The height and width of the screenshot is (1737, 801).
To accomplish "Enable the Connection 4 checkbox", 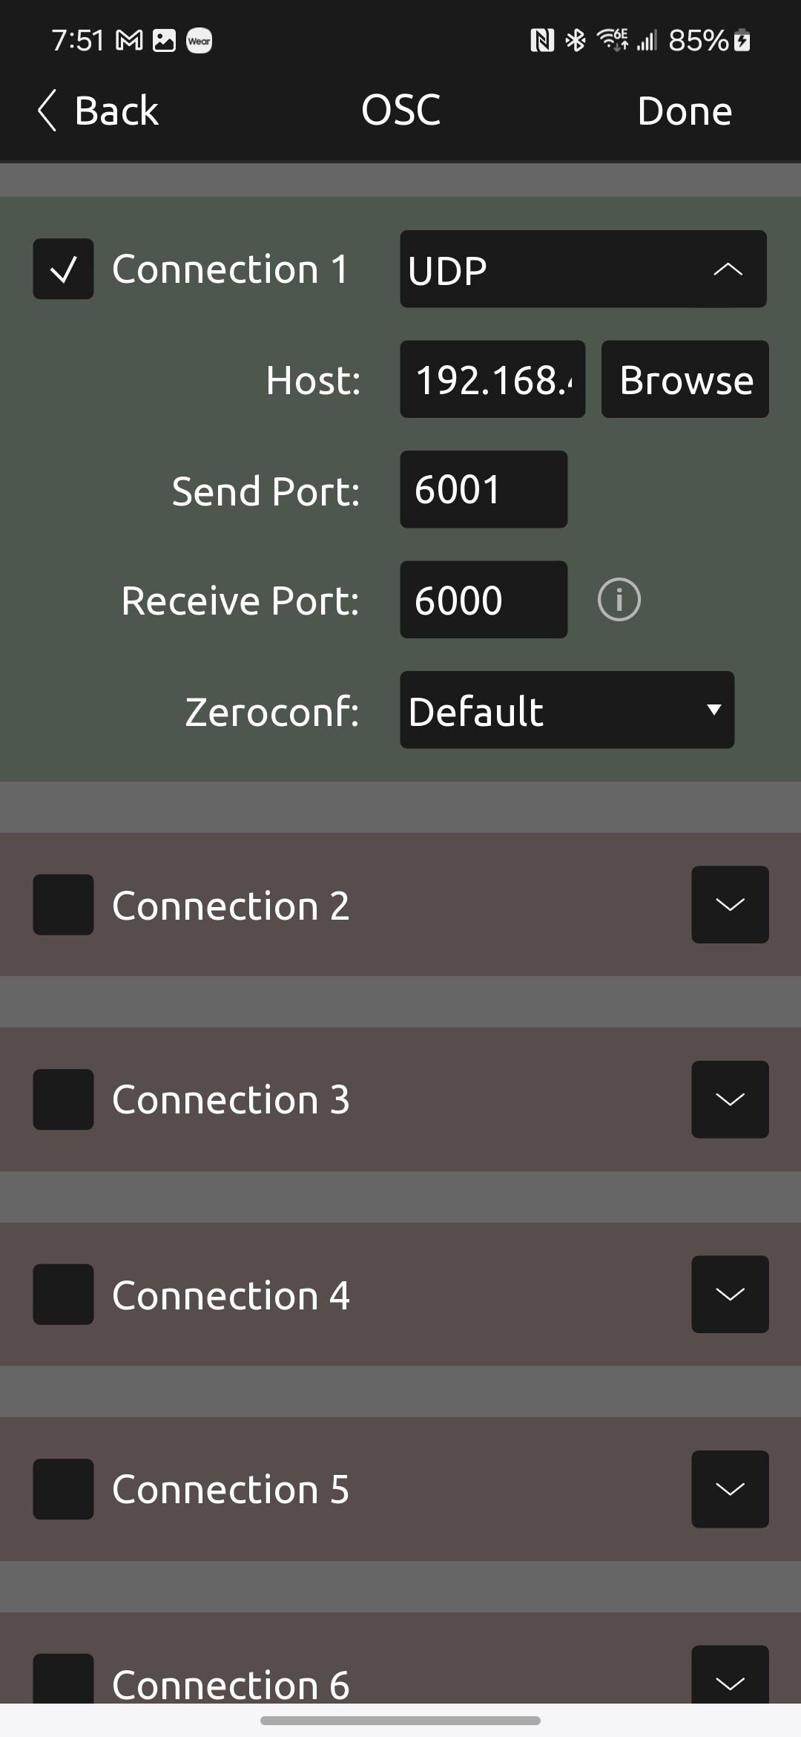I will click(63, 1294).
